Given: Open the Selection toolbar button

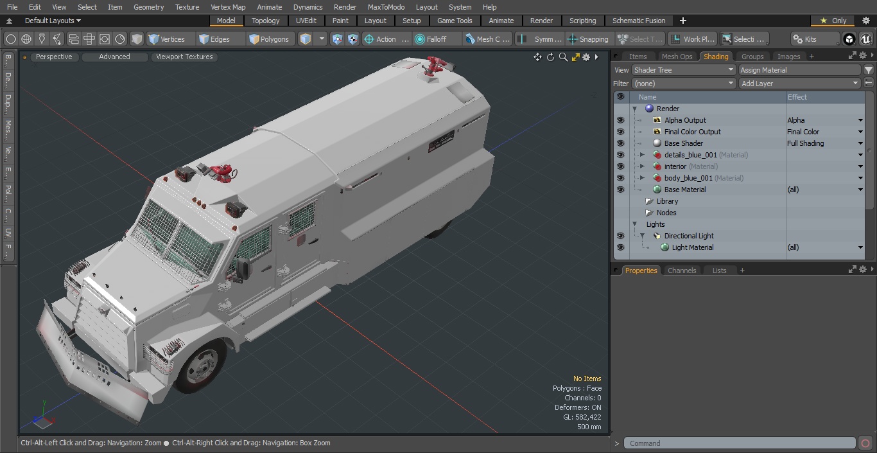Looking at the screenshot, I should (x=743, y=39).
